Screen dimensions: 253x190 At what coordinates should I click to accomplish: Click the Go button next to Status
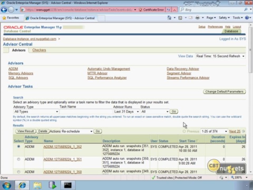[174, 111]
